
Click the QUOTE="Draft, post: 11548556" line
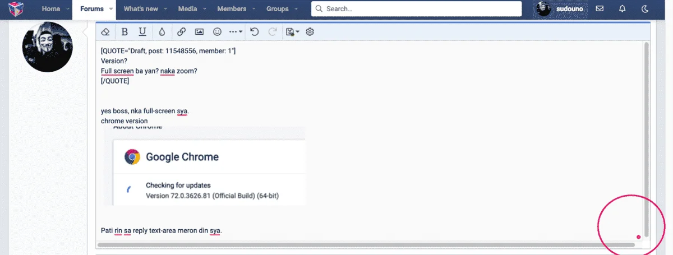point(168,51)
